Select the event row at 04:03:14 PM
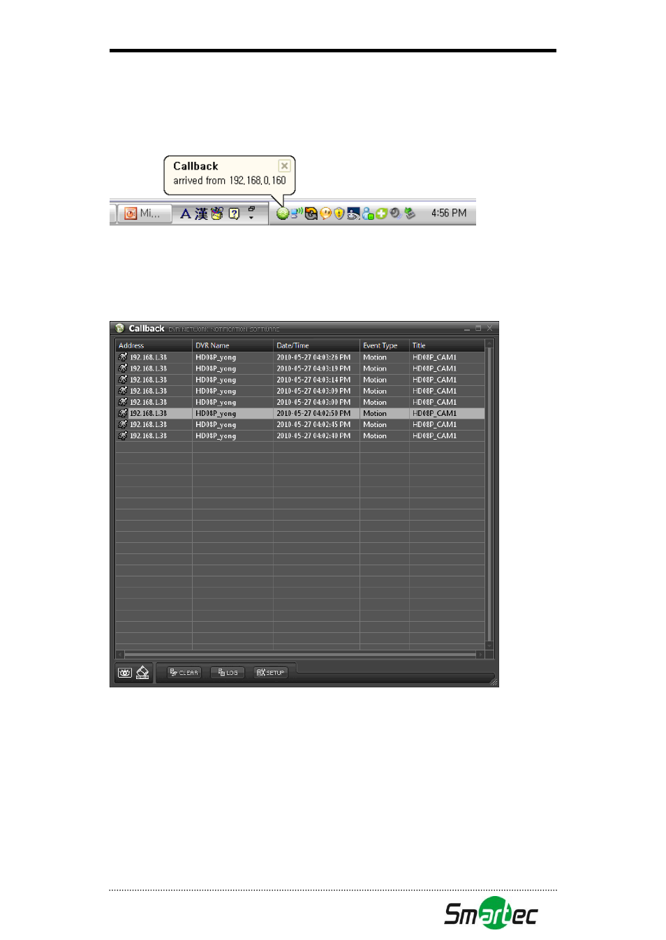The height and width of the screenshot is (940, 666). (x=300, y=380)
